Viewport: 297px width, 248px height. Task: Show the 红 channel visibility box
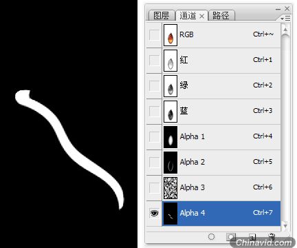point(154,61)
